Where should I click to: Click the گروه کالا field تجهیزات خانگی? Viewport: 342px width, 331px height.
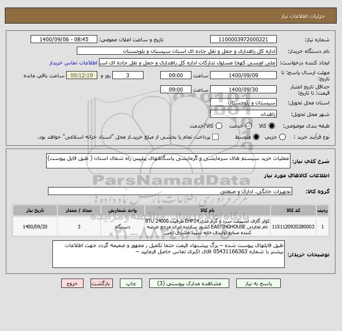[x=170, y=191]
